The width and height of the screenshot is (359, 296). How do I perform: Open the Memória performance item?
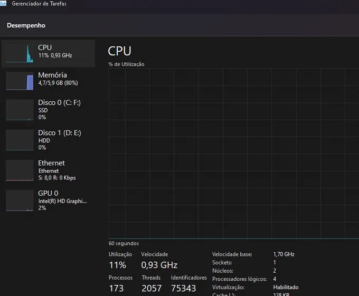pos(48,81)
